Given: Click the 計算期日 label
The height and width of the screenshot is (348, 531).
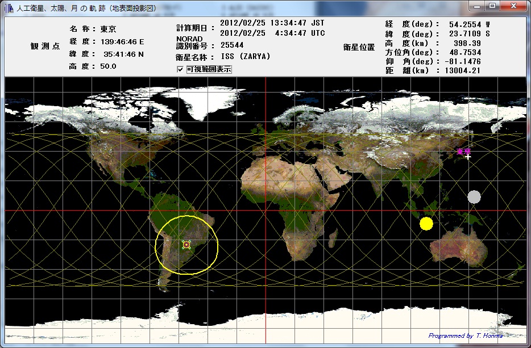Looking at the screenshot, I should [x=195, y=28].
